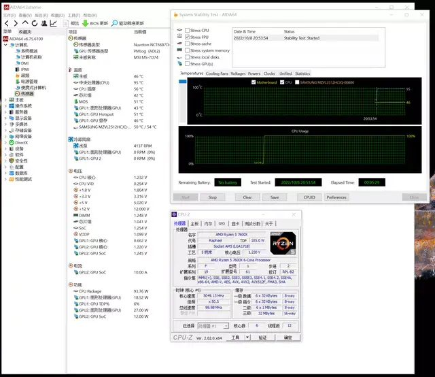Select 系统概述 in the tree
The height and width of the screenshot is (377, 435).
pyautogui.click(x=27, y=51)
